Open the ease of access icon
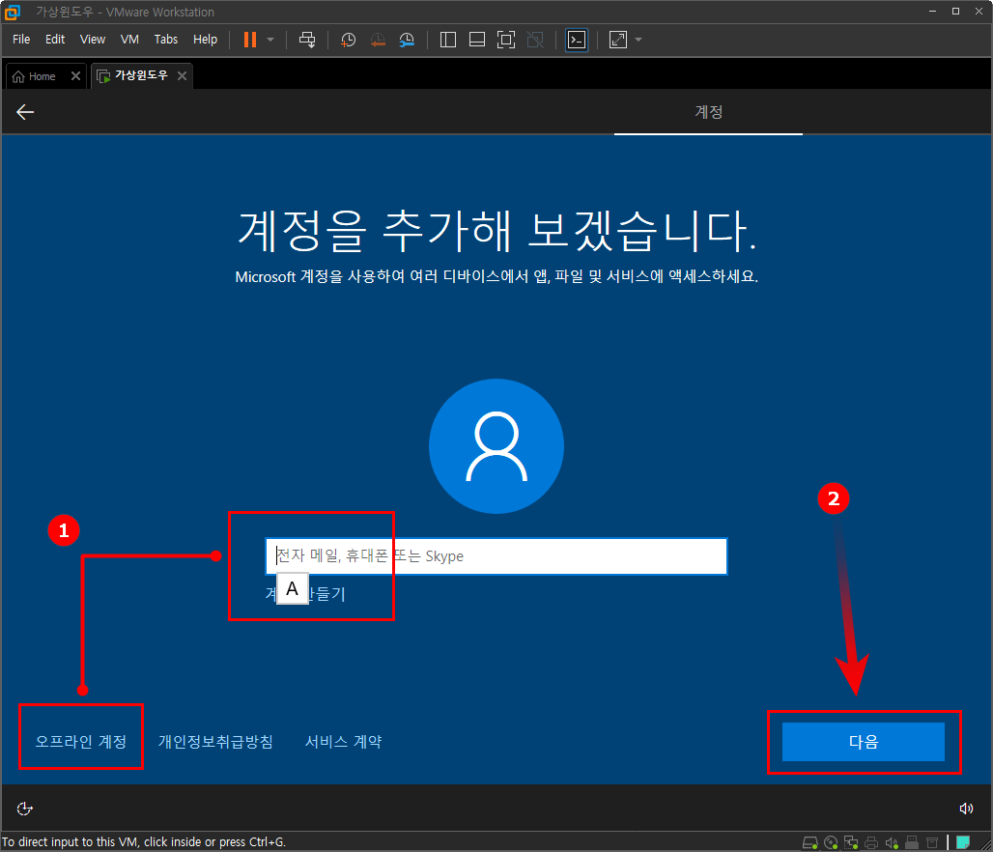The height and width of the screenshot is (852, 993). (x=25, y=809)
